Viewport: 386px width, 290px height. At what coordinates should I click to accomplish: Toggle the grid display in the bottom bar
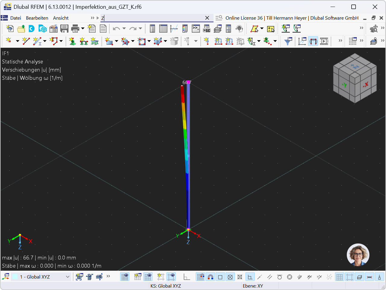[x=339, y=277]
